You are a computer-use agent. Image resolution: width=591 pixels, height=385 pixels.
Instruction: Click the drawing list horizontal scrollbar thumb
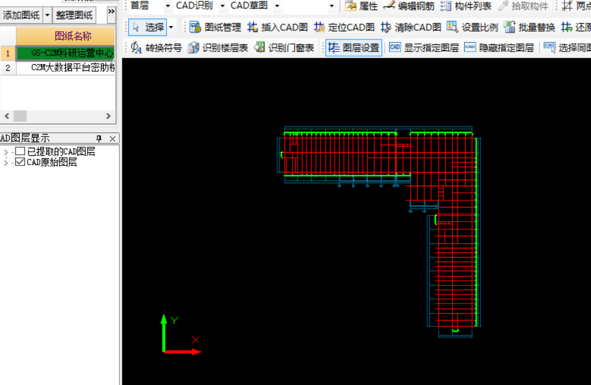pyautogui.click(x=20, y=116)
